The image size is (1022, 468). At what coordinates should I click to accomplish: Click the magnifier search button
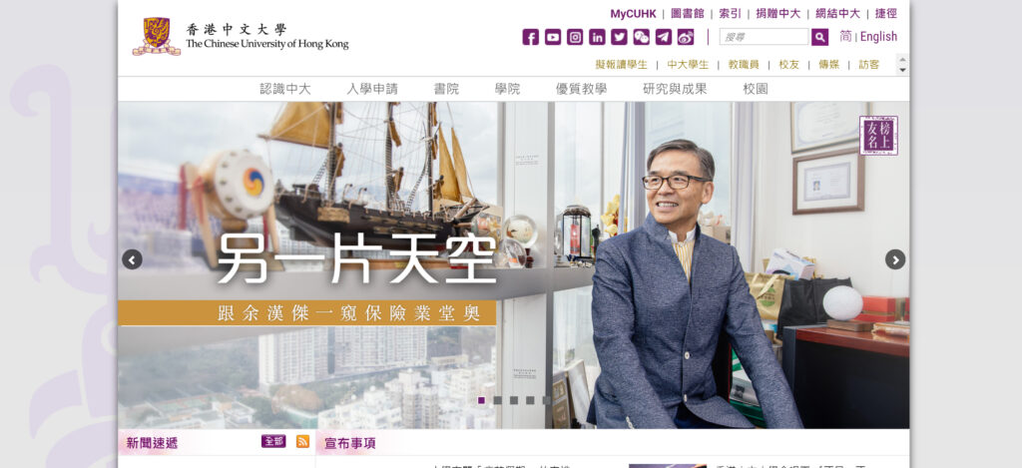pyautogui.click(x=820, y=37)
